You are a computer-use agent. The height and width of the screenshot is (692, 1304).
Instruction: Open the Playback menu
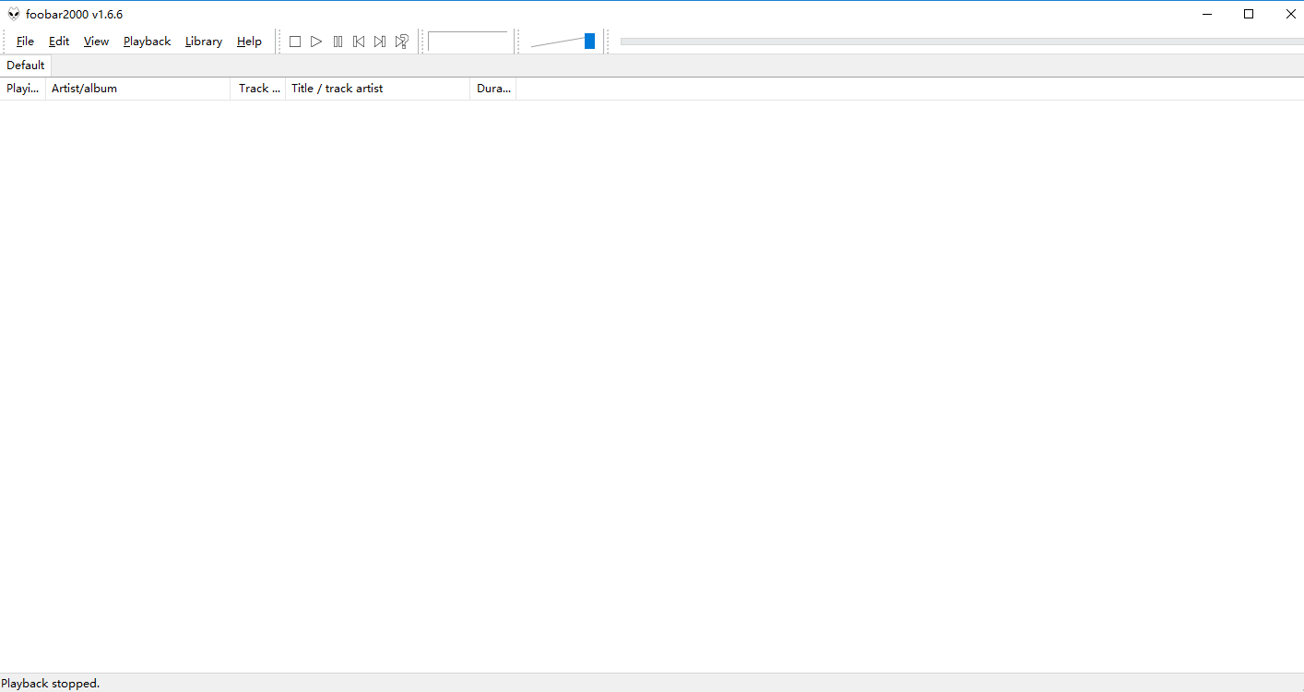tap(147, 41)
